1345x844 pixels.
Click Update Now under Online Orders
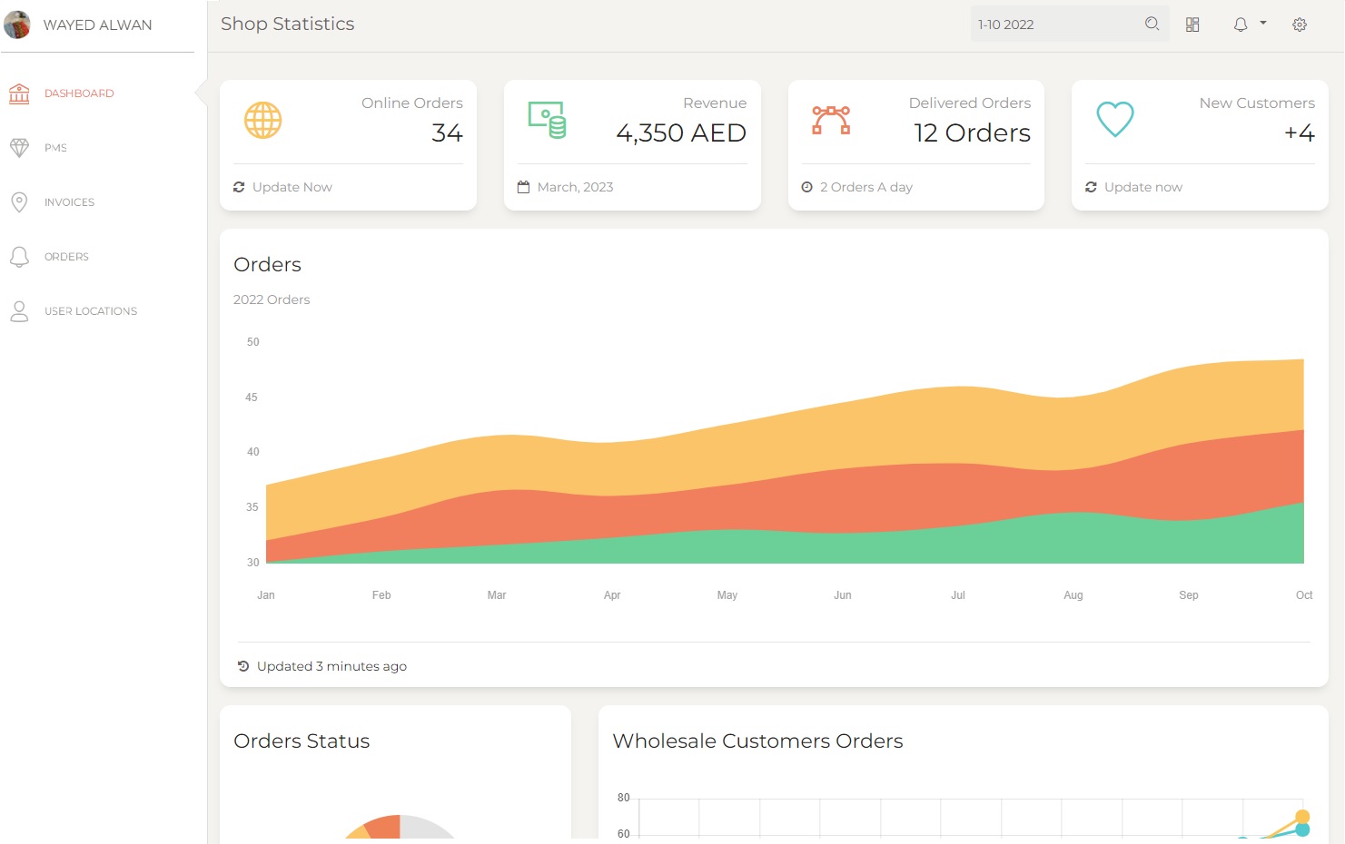click(292, 187)
